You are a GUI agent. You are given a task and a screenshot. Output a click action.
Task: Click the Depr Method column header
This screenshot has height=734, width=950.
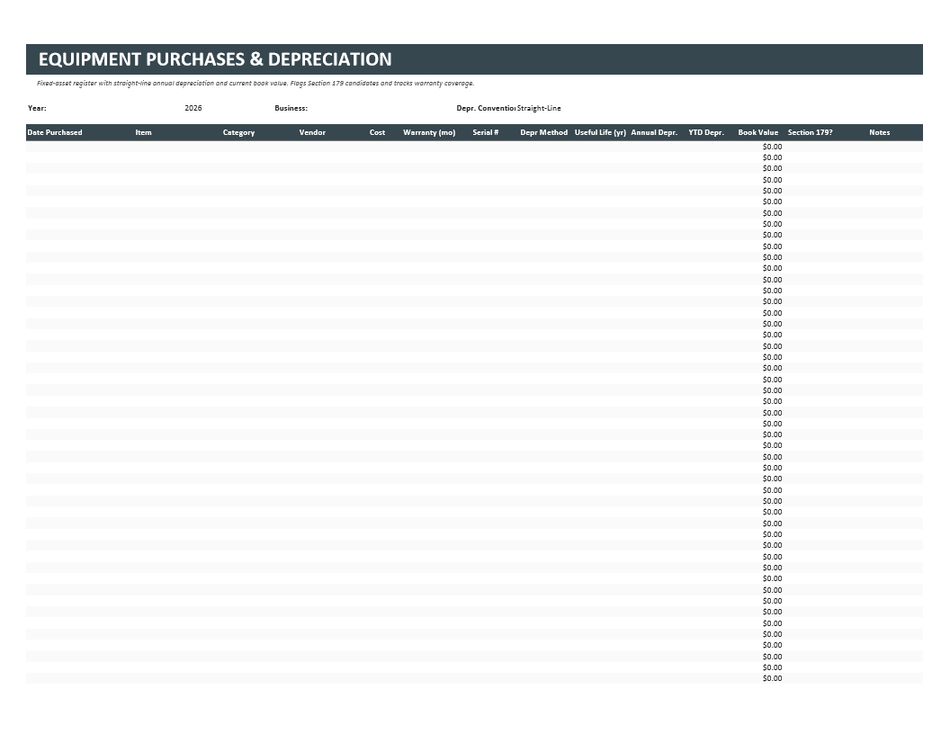pyautogui.click(x=543, y=132)
